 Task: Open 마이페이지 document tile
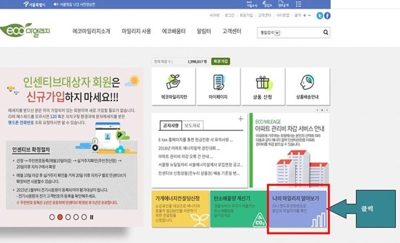pos(218,87)
